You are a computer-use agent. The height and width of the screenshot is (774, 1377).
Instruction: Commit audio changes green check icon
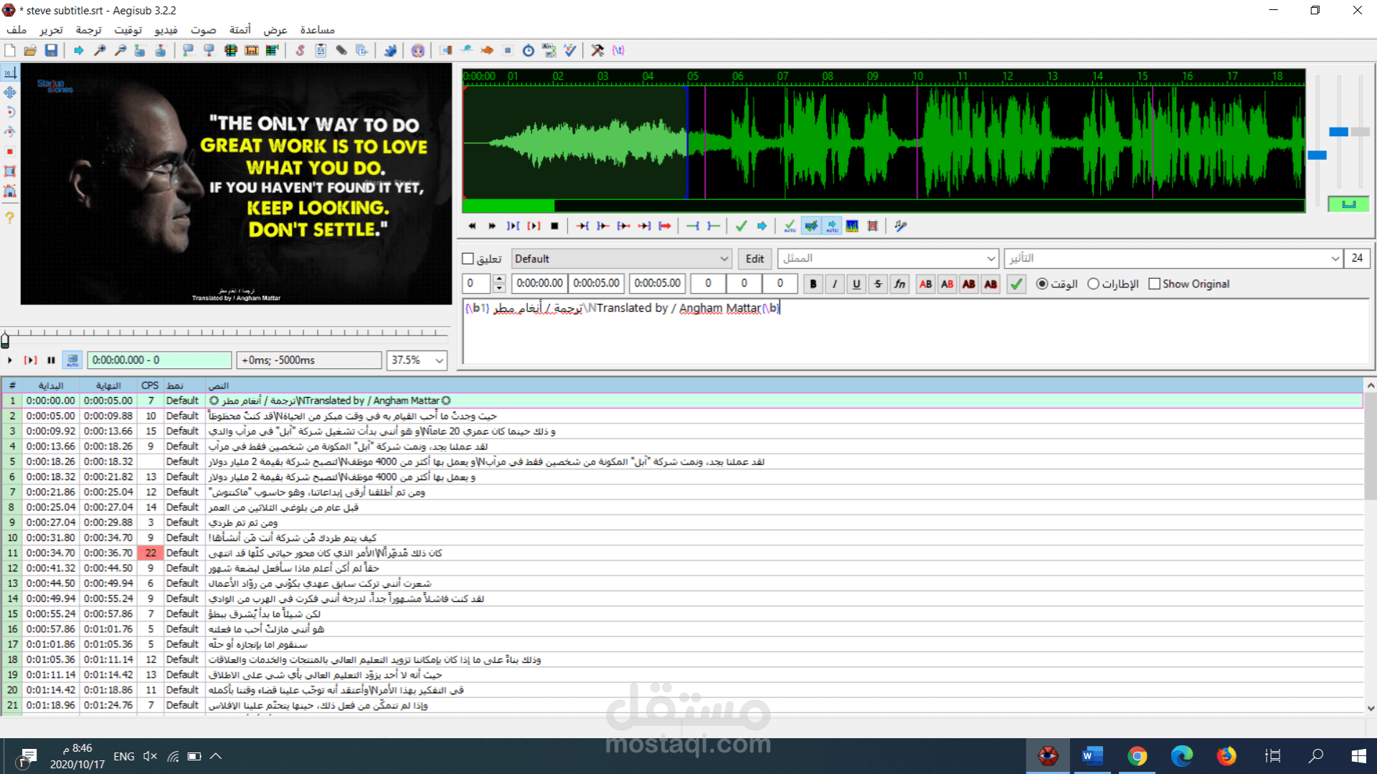[x=742, y=226]
